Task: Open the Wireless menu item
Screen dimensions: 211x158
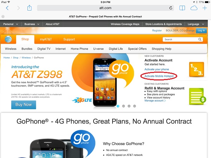Action: coord(11,49)
